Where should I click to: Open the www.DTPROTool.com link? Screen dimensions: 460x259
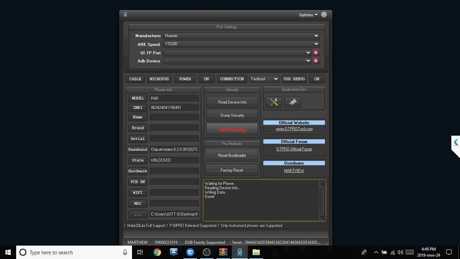pos(294,129)
